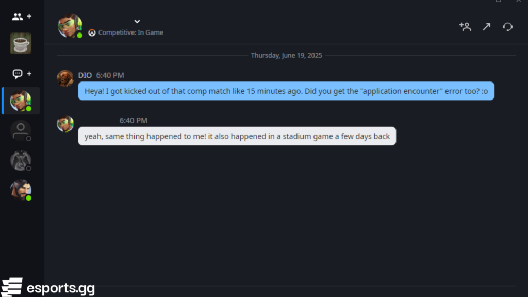This screenshot has width=528, height=297.
Task: Click DIO's avatar in the message
Action: coord(65,78)
